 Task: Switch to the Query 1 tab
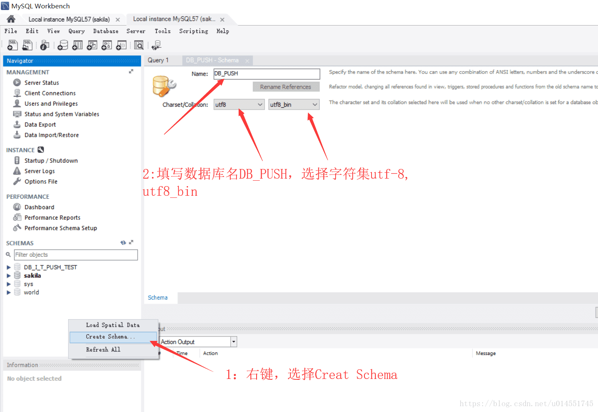tap(158, 60)
